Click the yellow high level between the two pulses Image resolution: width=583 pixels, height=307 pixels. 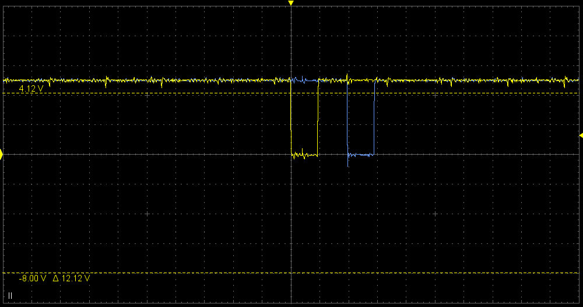pyautogui.click(x=332, y=80)
